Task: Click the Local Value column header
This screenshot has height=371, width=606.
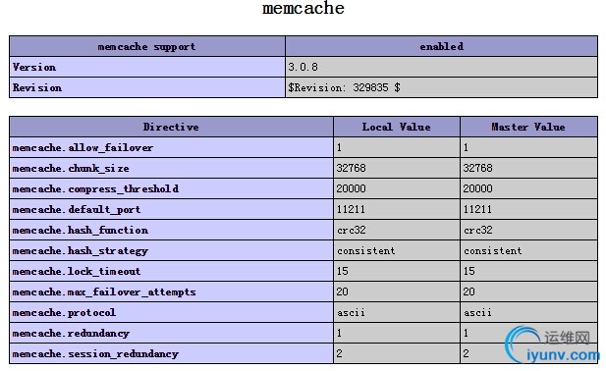Action: pyautogui.click(x=397, y=127)
